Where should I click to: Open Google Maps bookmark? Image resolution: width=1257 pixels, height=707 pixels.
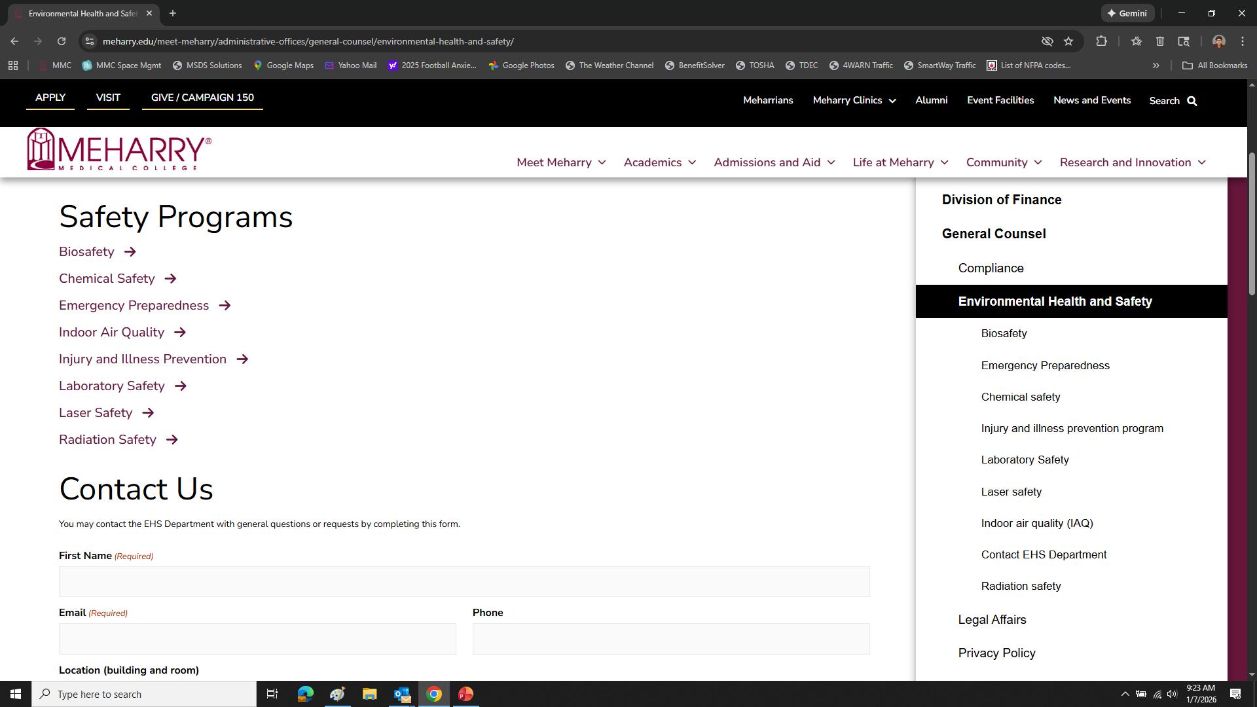click(283, 65)
